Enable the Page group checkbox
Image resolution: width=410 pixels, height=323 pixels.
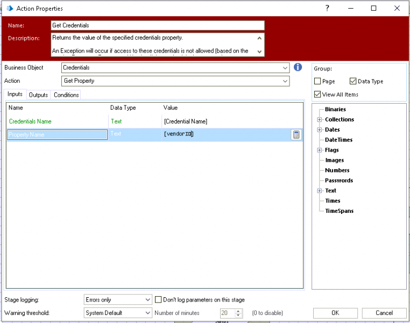(x=318, y=82)
